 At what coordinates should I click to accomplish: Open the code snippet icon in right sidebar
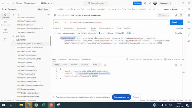pyautogui.click(x=189, y=28)
